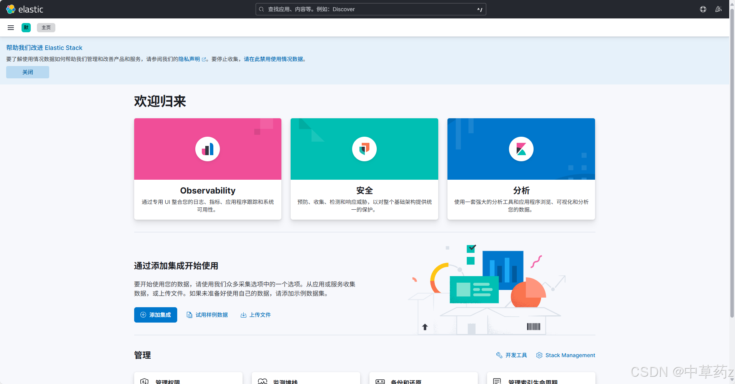The width and height of the screenshot is (735, 384).
Task: Open the newsfeed icon in header
Action: point(718,9)
